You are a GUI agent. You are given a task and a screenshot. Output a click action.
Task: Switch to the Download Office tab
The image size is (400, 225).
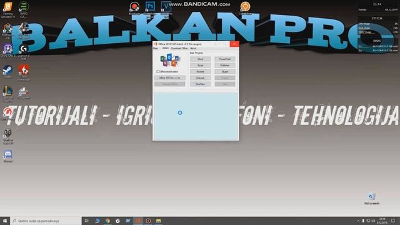click(x=179, y=48)
